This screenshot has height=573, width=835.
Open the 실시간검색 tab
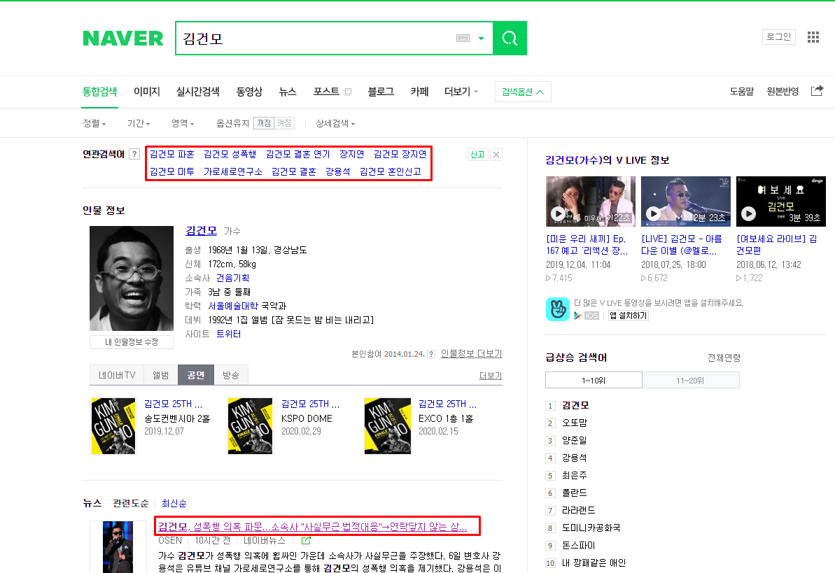coord(197,92)
